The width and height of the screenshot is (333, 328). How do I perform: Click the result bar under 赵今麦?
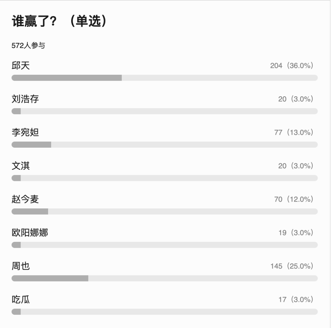coord(30,211)
